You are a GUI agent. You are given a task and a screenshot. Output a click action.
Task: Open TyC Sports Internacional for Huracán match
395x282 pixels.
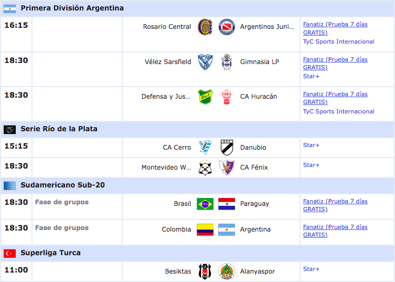(x=338, y=111)
